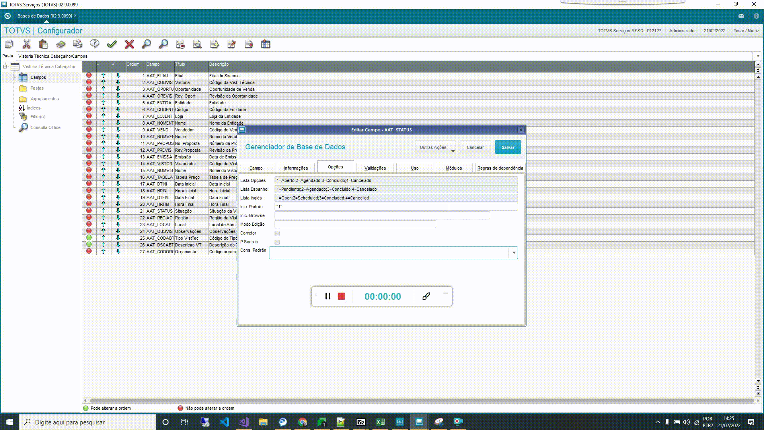Image resolution: width=764 pixels, height=430 pixels.
Task: Click the Lista Inglês input field
Action: click(396, 198)
